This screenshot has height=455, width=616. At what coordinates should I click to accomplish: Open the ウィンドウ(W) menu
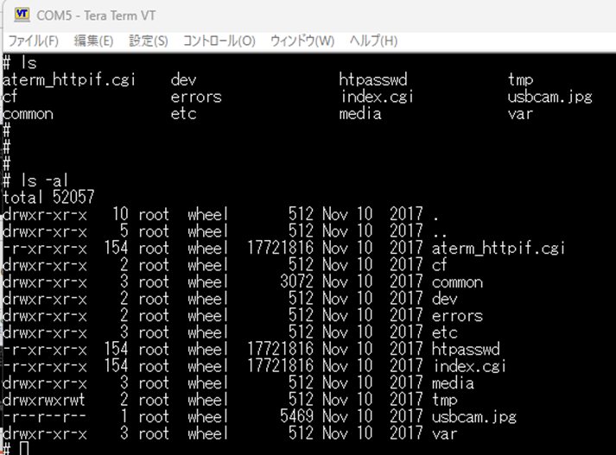[x=302, y=41]
